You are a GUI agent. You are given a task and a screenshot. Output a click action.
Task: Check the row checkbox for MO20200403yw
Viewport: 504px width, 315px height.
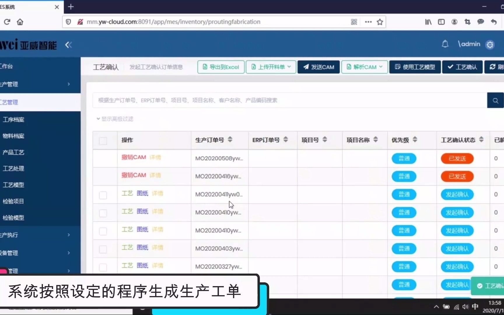tap(103, 249)
